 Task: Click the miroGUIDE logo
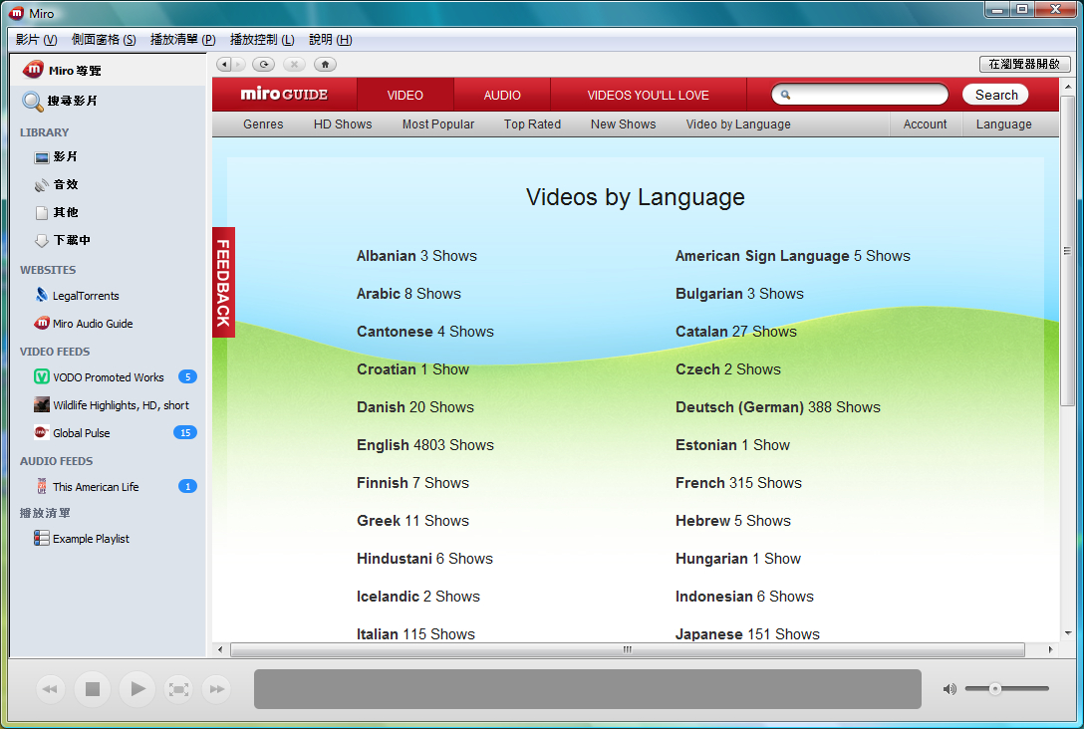(284, 95)
